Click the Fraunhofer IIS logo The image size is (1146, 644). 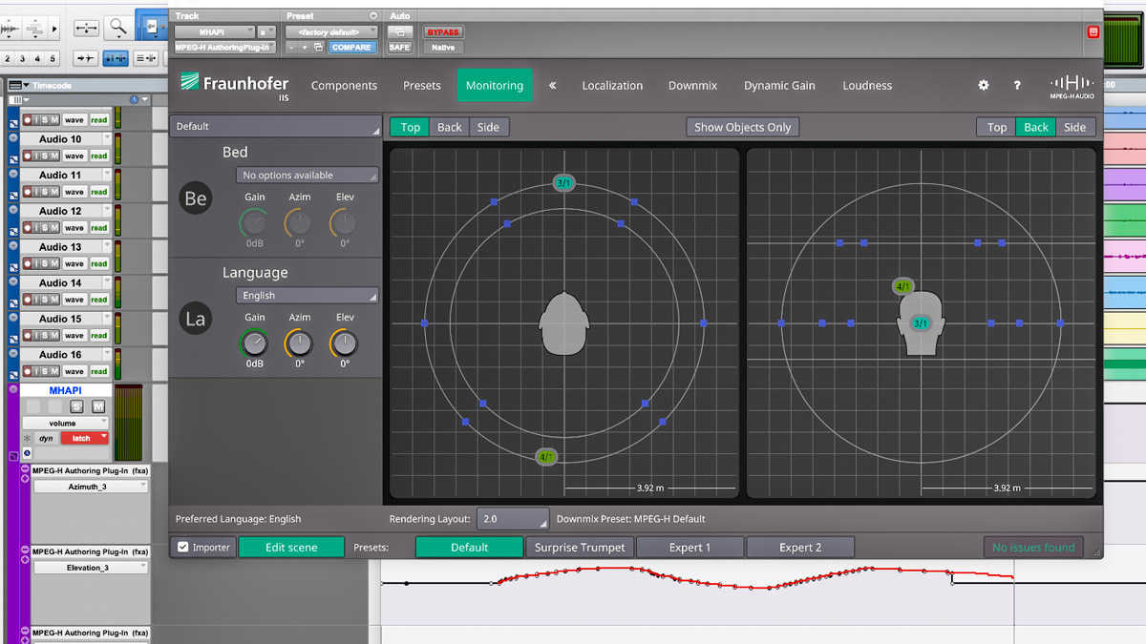click(234, 85)
